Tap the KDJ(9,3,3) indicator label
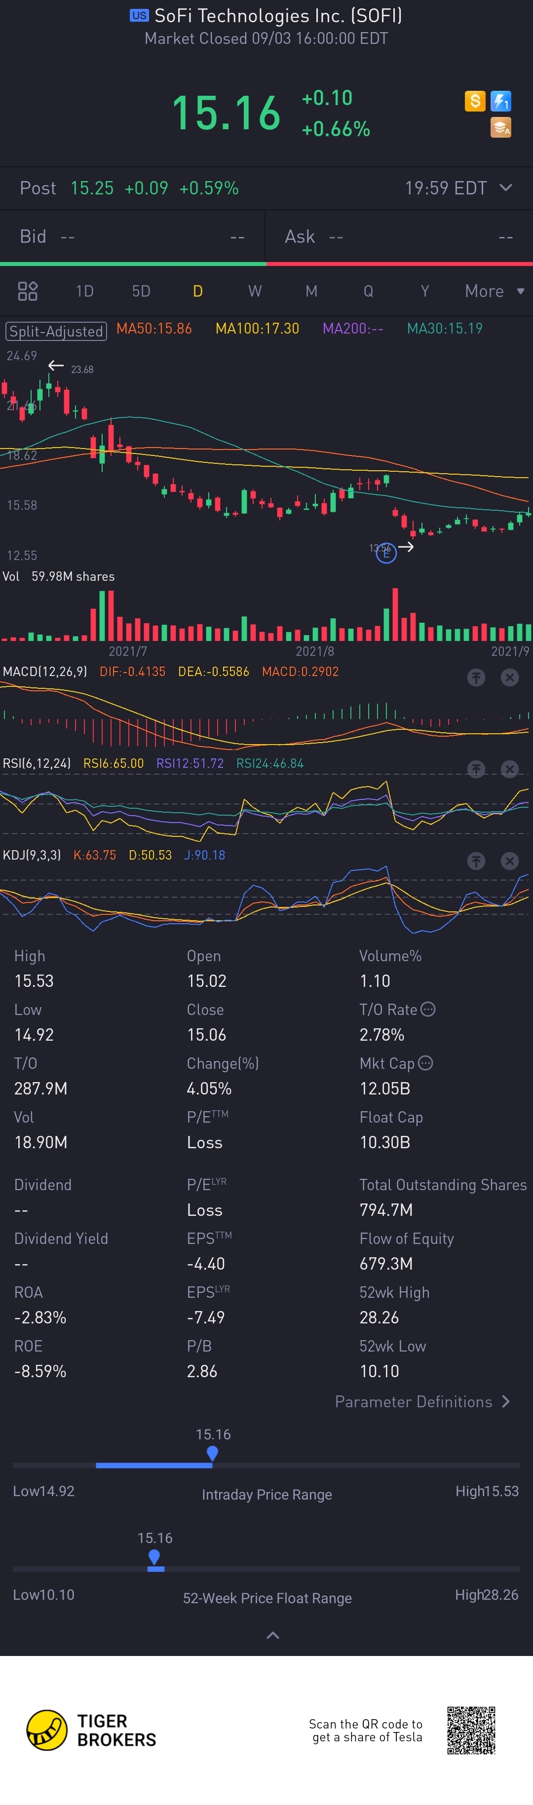Viewport: 533px width, 1805px height. pos(32,855)
